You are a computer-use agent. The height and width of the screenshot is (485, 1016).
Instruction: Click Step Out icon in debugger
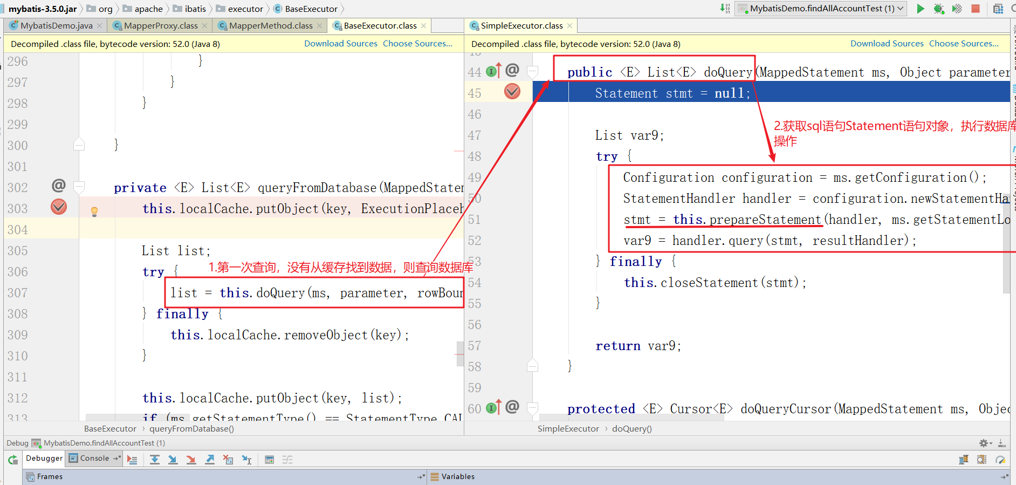210,460
